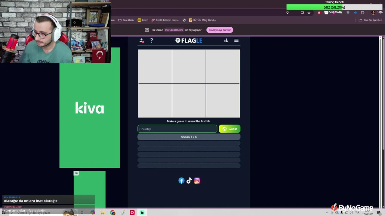Open the Yeni klasör bookmark folder
385x216 pixels.
[126, 20]
